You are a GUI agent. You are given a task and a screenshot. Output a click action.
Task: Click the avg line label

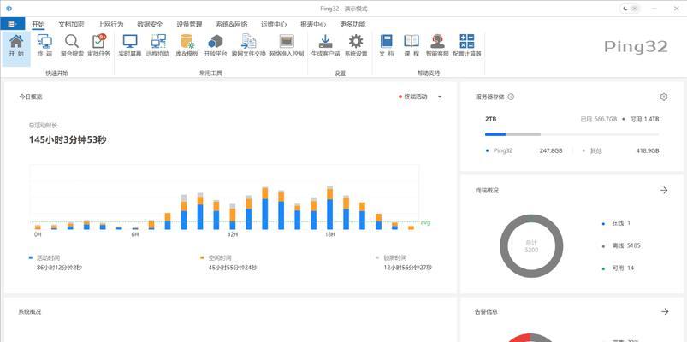(x=425, y=222)
